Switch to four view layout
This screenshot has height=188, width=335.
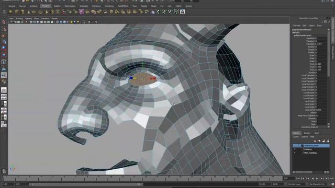[4, 97]
